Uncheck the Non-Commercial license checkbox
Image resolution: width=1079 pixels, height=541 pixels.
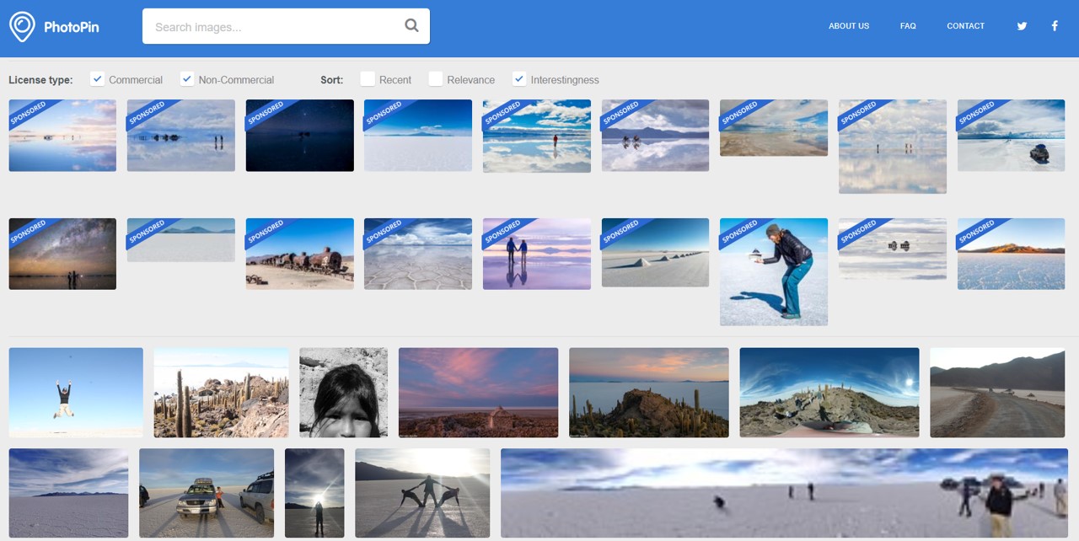click(x=187, y=79)
